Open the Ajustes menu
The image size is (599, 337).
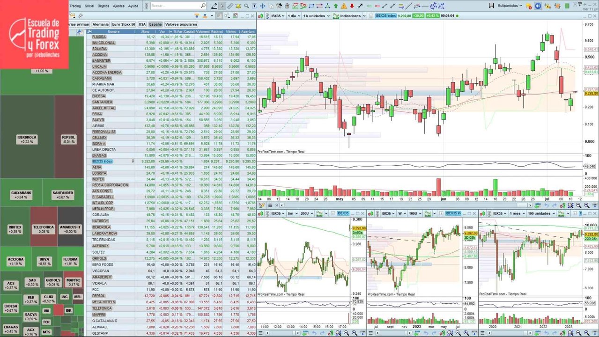click(118, 6)
